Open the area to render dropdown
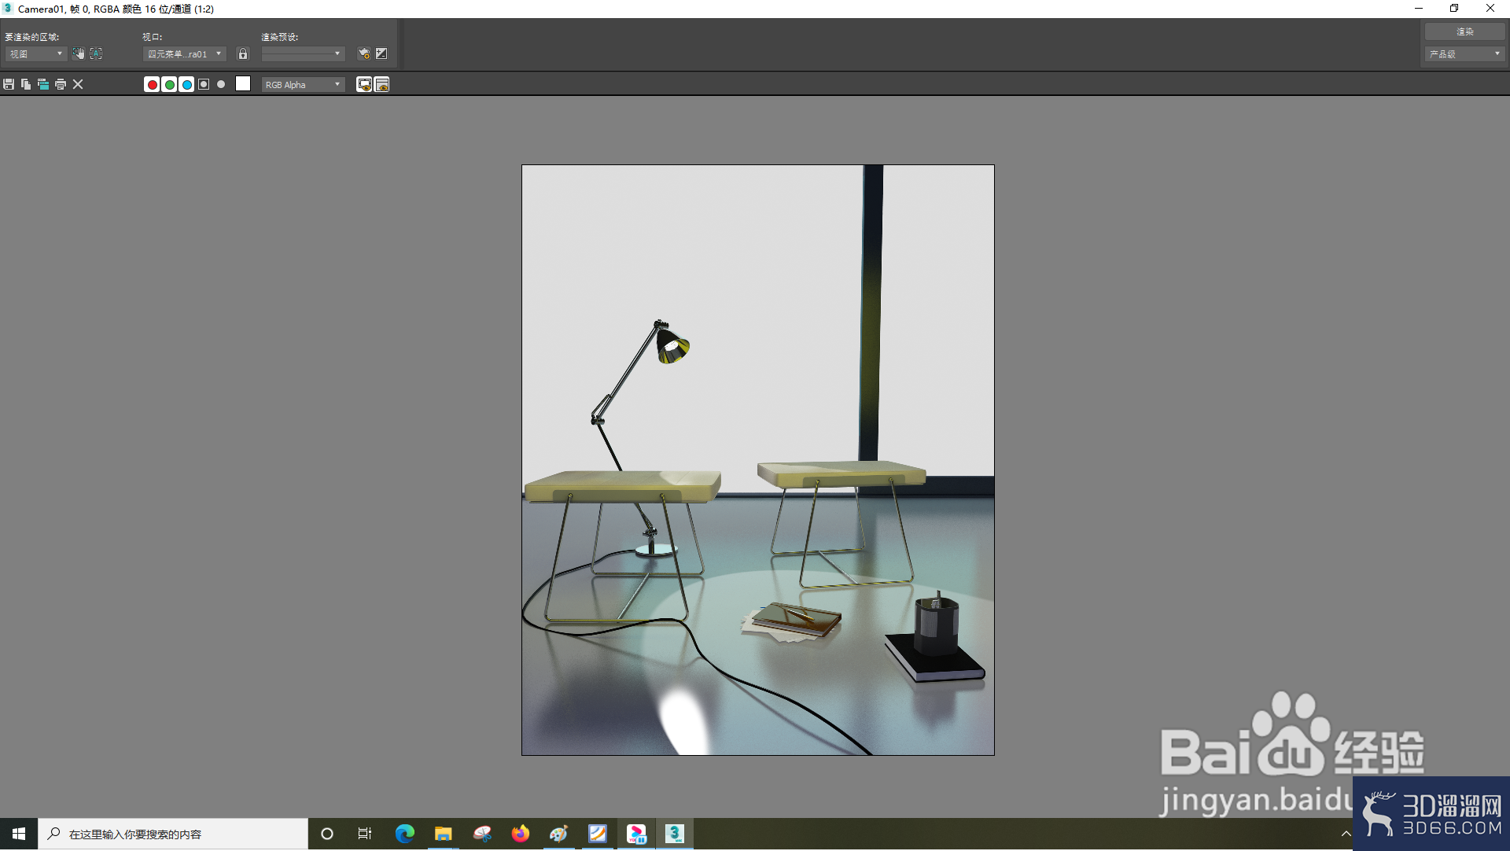1510x851 pixels. coord(35,54)
